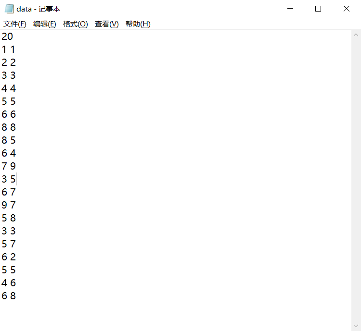Place cursor on the line "4 4"
The image size is (361, 331).
[x=9, y=88]
